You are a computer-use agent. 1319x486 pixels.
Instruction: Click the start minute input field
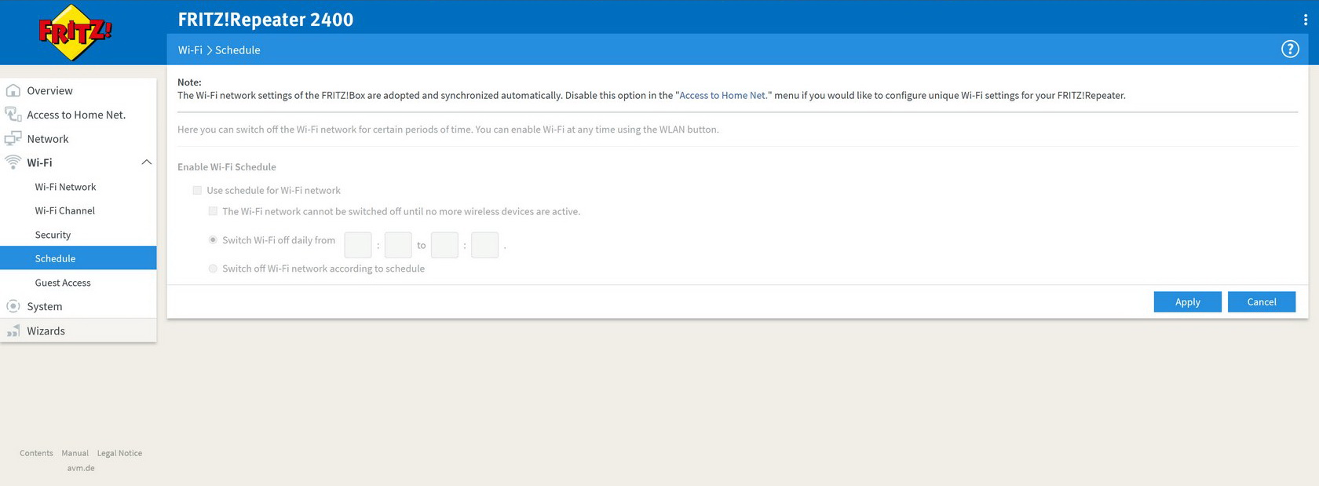[x=398, y=245]
